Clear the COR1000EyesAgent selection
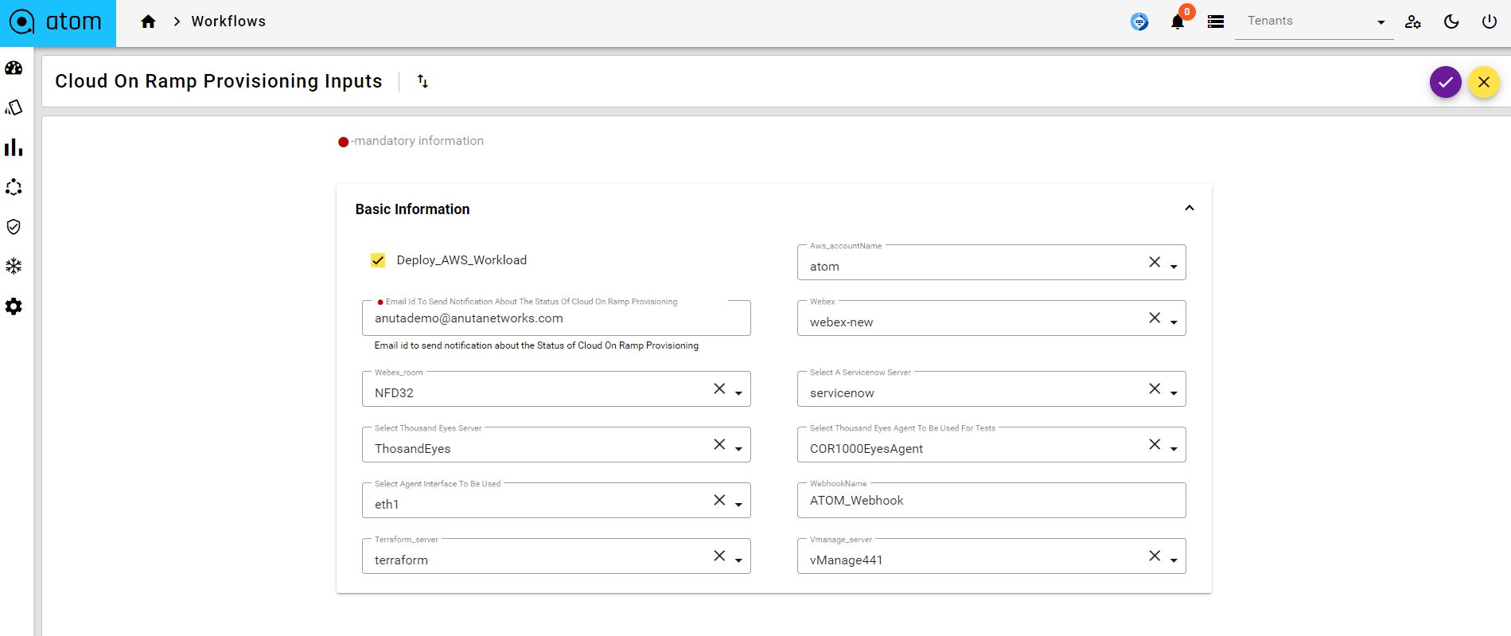Screen dimensions: 1511x636 click(x=1155, y=444)
